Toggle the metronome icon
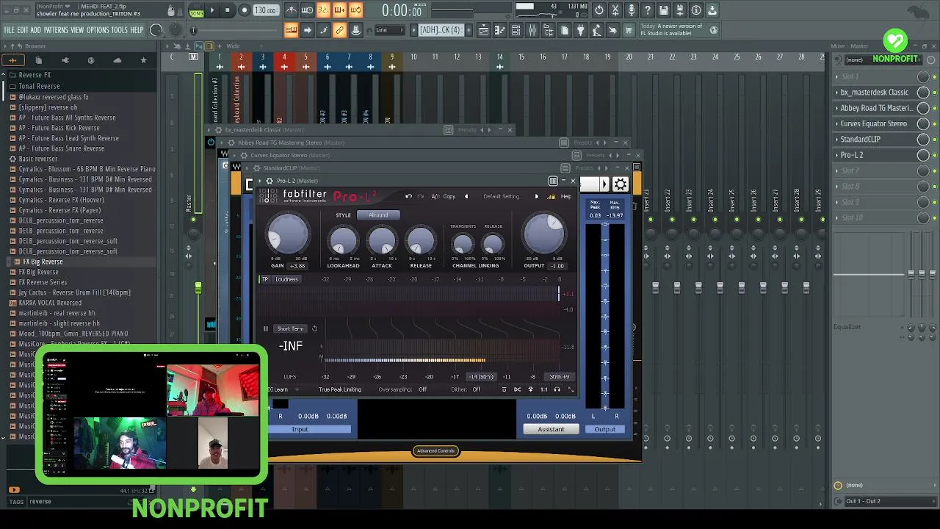This screenshot has width=940, height=529. click(291, 10)
